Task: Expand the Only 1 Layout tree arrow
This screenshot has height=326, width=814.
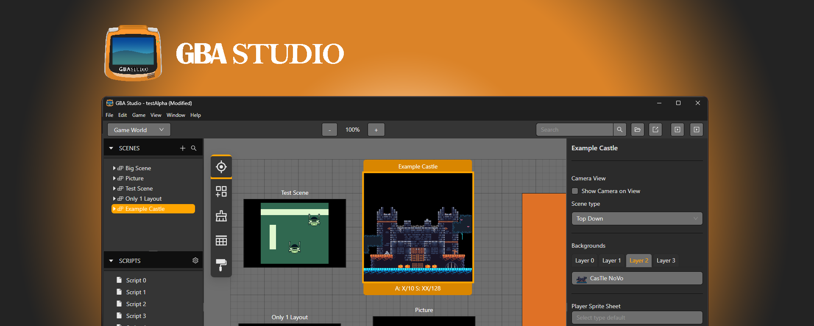Action: click(114, 199)
